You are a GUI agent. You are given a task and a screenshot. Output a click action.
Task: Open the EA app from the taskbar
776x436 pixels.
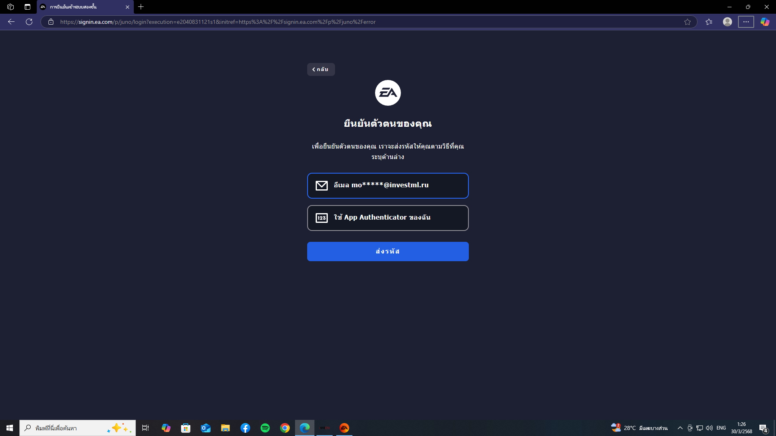pos(344,428)
